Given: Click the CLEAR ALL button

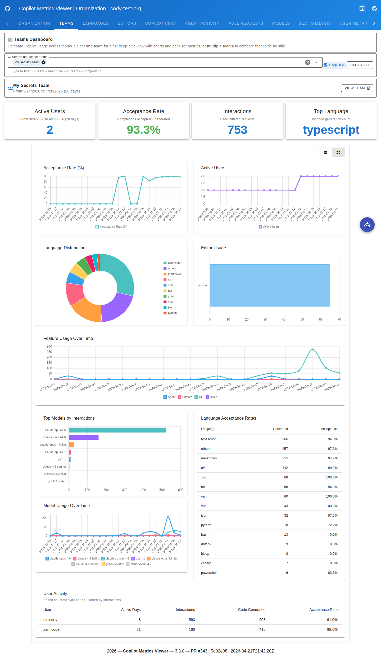Looking at the screenshot, I should (360, 65).
